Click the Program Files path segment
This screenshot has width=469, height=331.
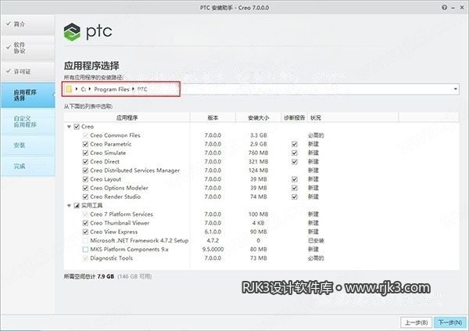[x=112, y=89]
